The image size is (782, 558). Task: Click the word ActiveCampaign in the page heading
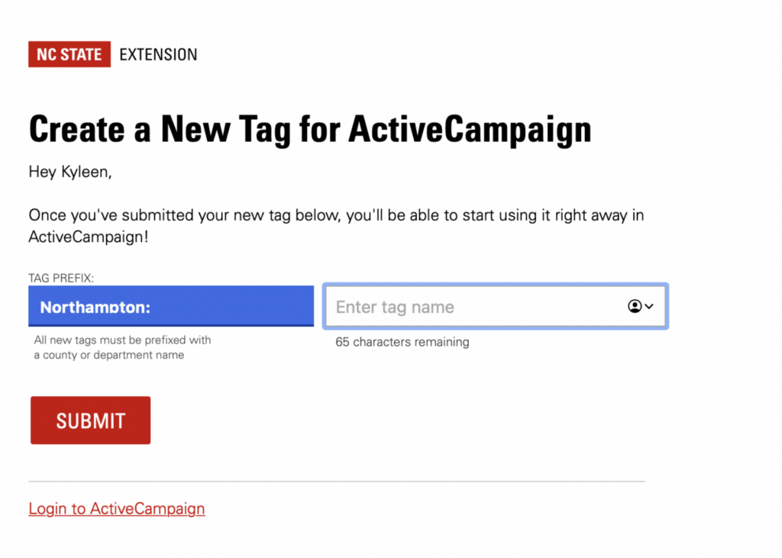click(x=470, y=130)
